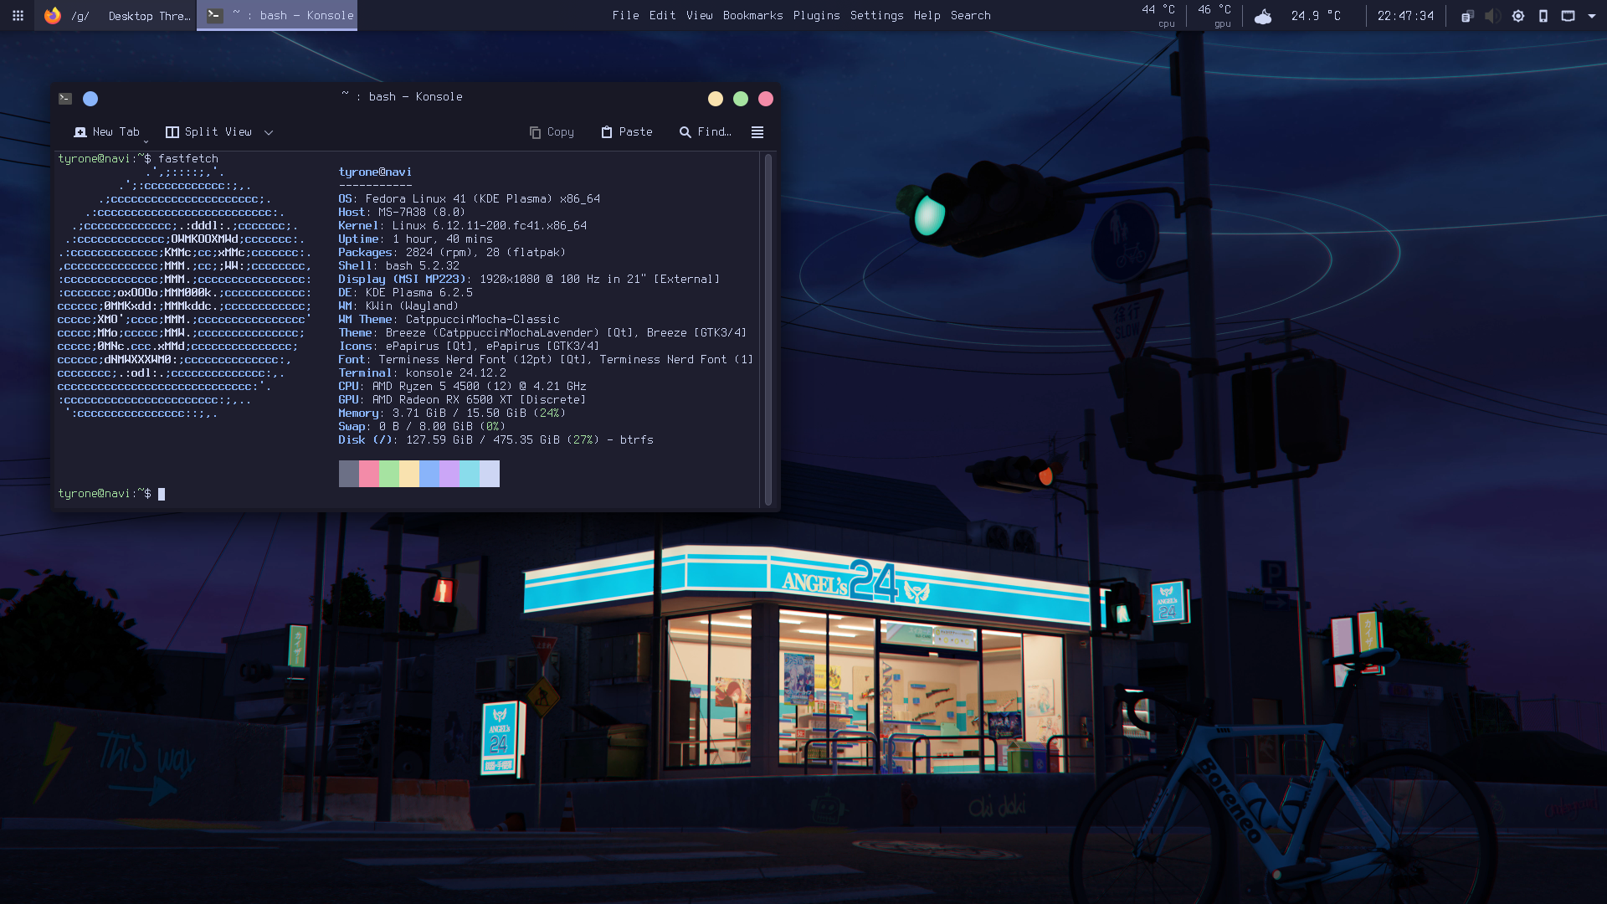Click the 'Shell: bash 5.2.32' line
This screenshot has height=904, width=1607.
coord(399,266)
